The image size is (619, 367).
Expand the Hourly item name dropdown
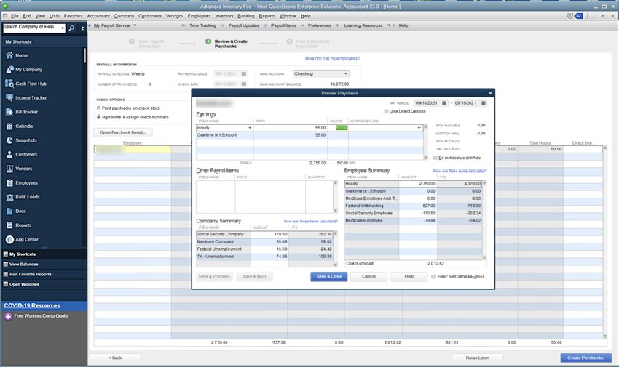[x=250, y=128]
